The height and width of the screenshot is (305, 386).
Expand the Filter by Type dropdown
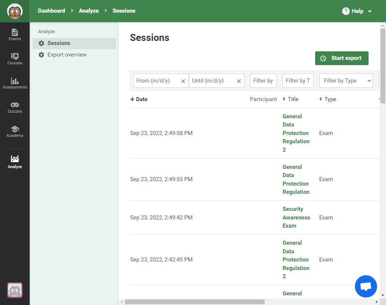click(x=346, y=81)
